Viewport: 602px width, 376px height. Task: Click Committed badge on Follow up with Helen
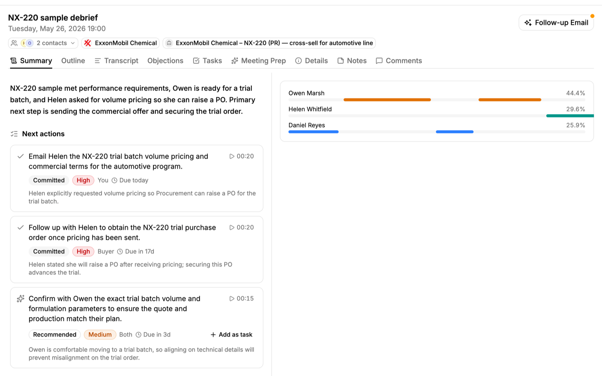49,251
